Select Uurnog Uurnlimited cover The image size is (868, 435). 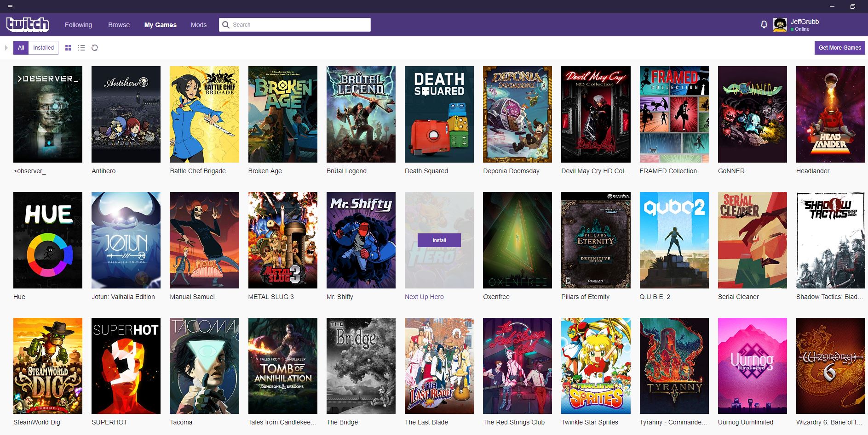click(x=753, y=366)
